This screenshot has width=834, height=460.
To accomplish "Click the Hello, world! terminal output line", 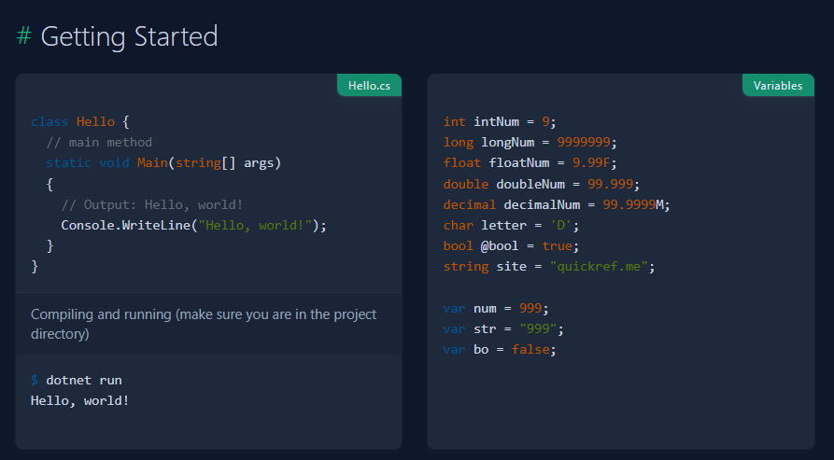I will [79, 400].
